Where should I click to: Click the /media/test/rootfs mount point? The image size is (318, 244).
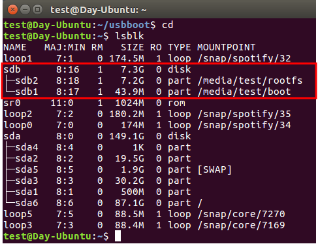250,80
